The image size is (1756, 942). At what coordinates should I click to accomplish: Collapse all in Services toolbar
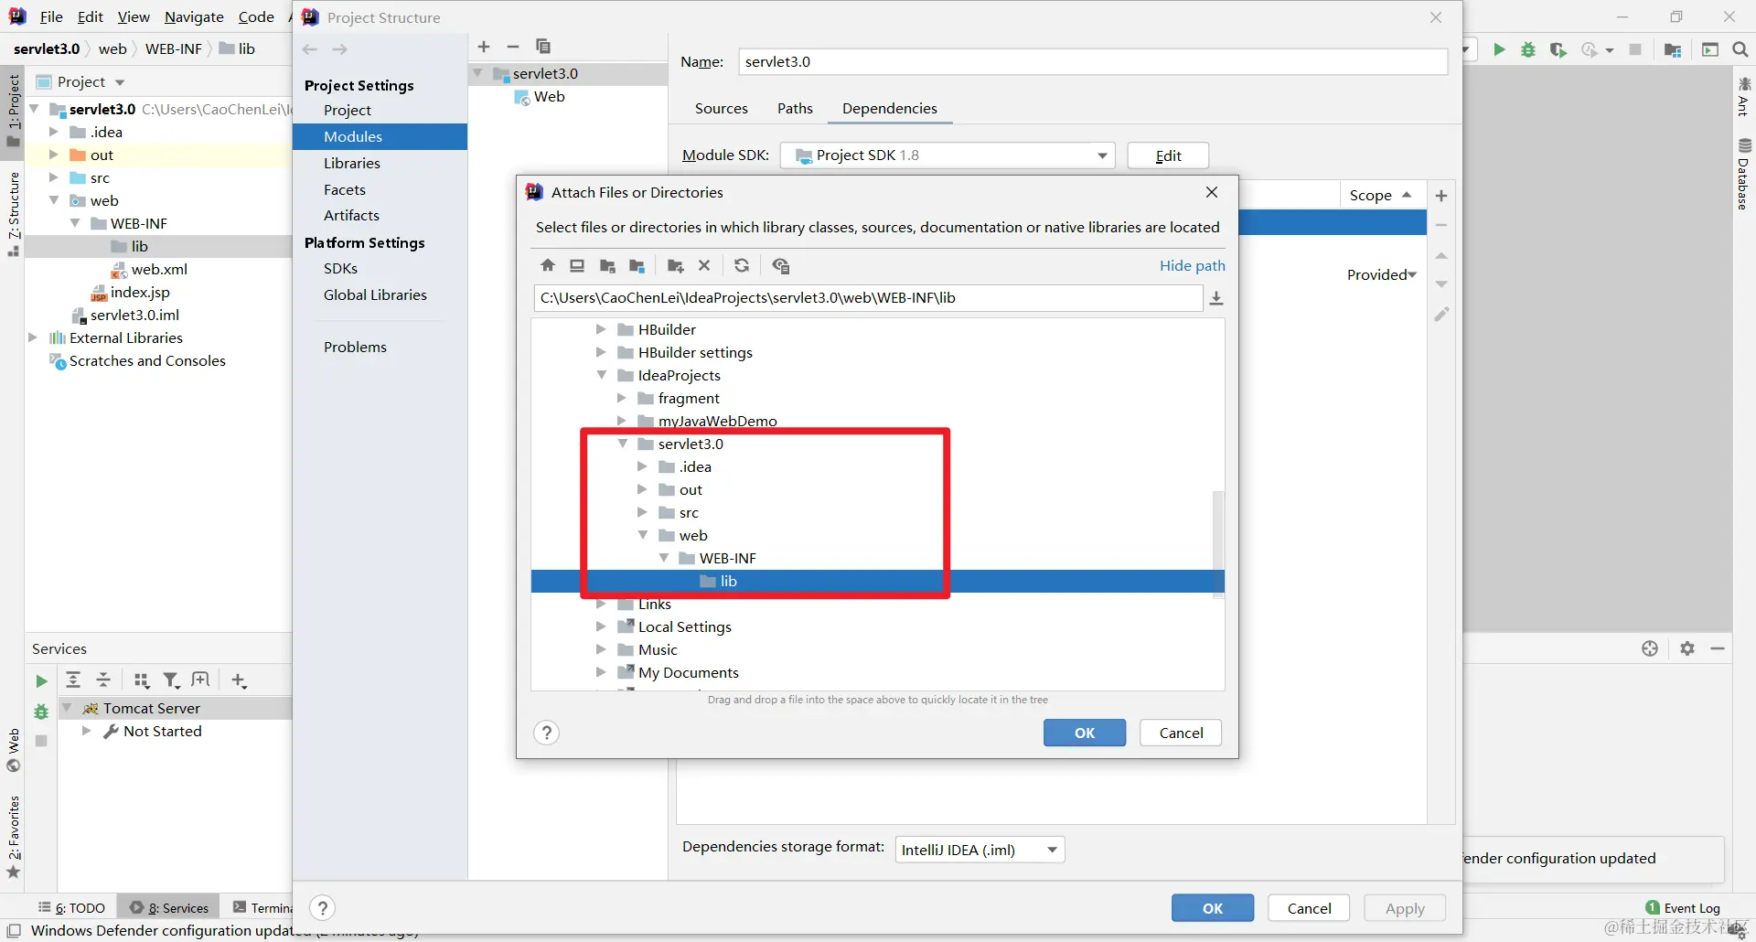(103, 680)
